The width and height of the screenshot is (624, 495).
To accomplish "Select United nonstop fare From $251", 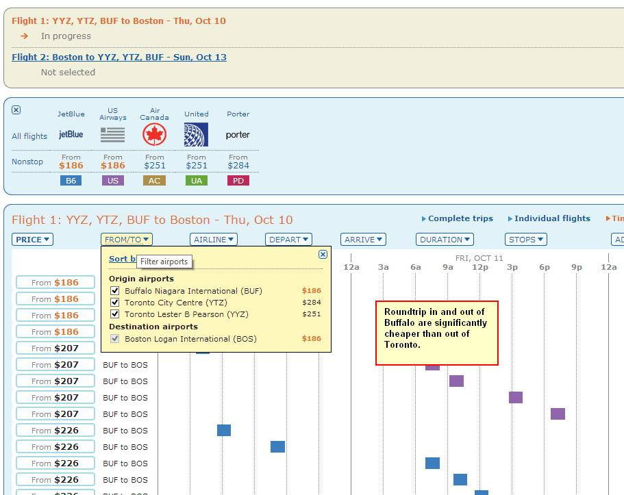I will pyautogui.click(x=196, y=162).
